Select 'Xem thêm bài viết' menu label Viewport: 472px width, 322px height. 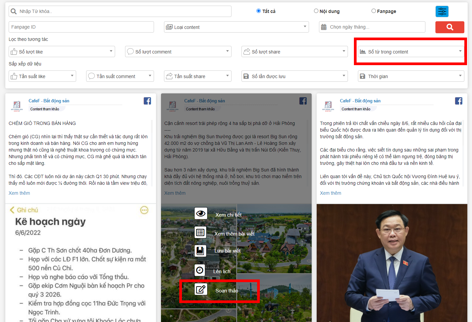235,234
